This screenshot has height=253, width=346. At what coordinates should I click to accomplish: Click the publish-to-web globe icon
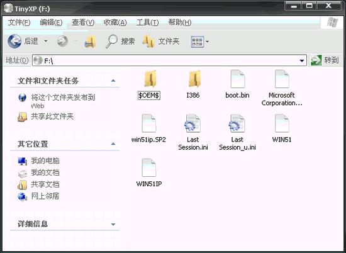[22, 98]
